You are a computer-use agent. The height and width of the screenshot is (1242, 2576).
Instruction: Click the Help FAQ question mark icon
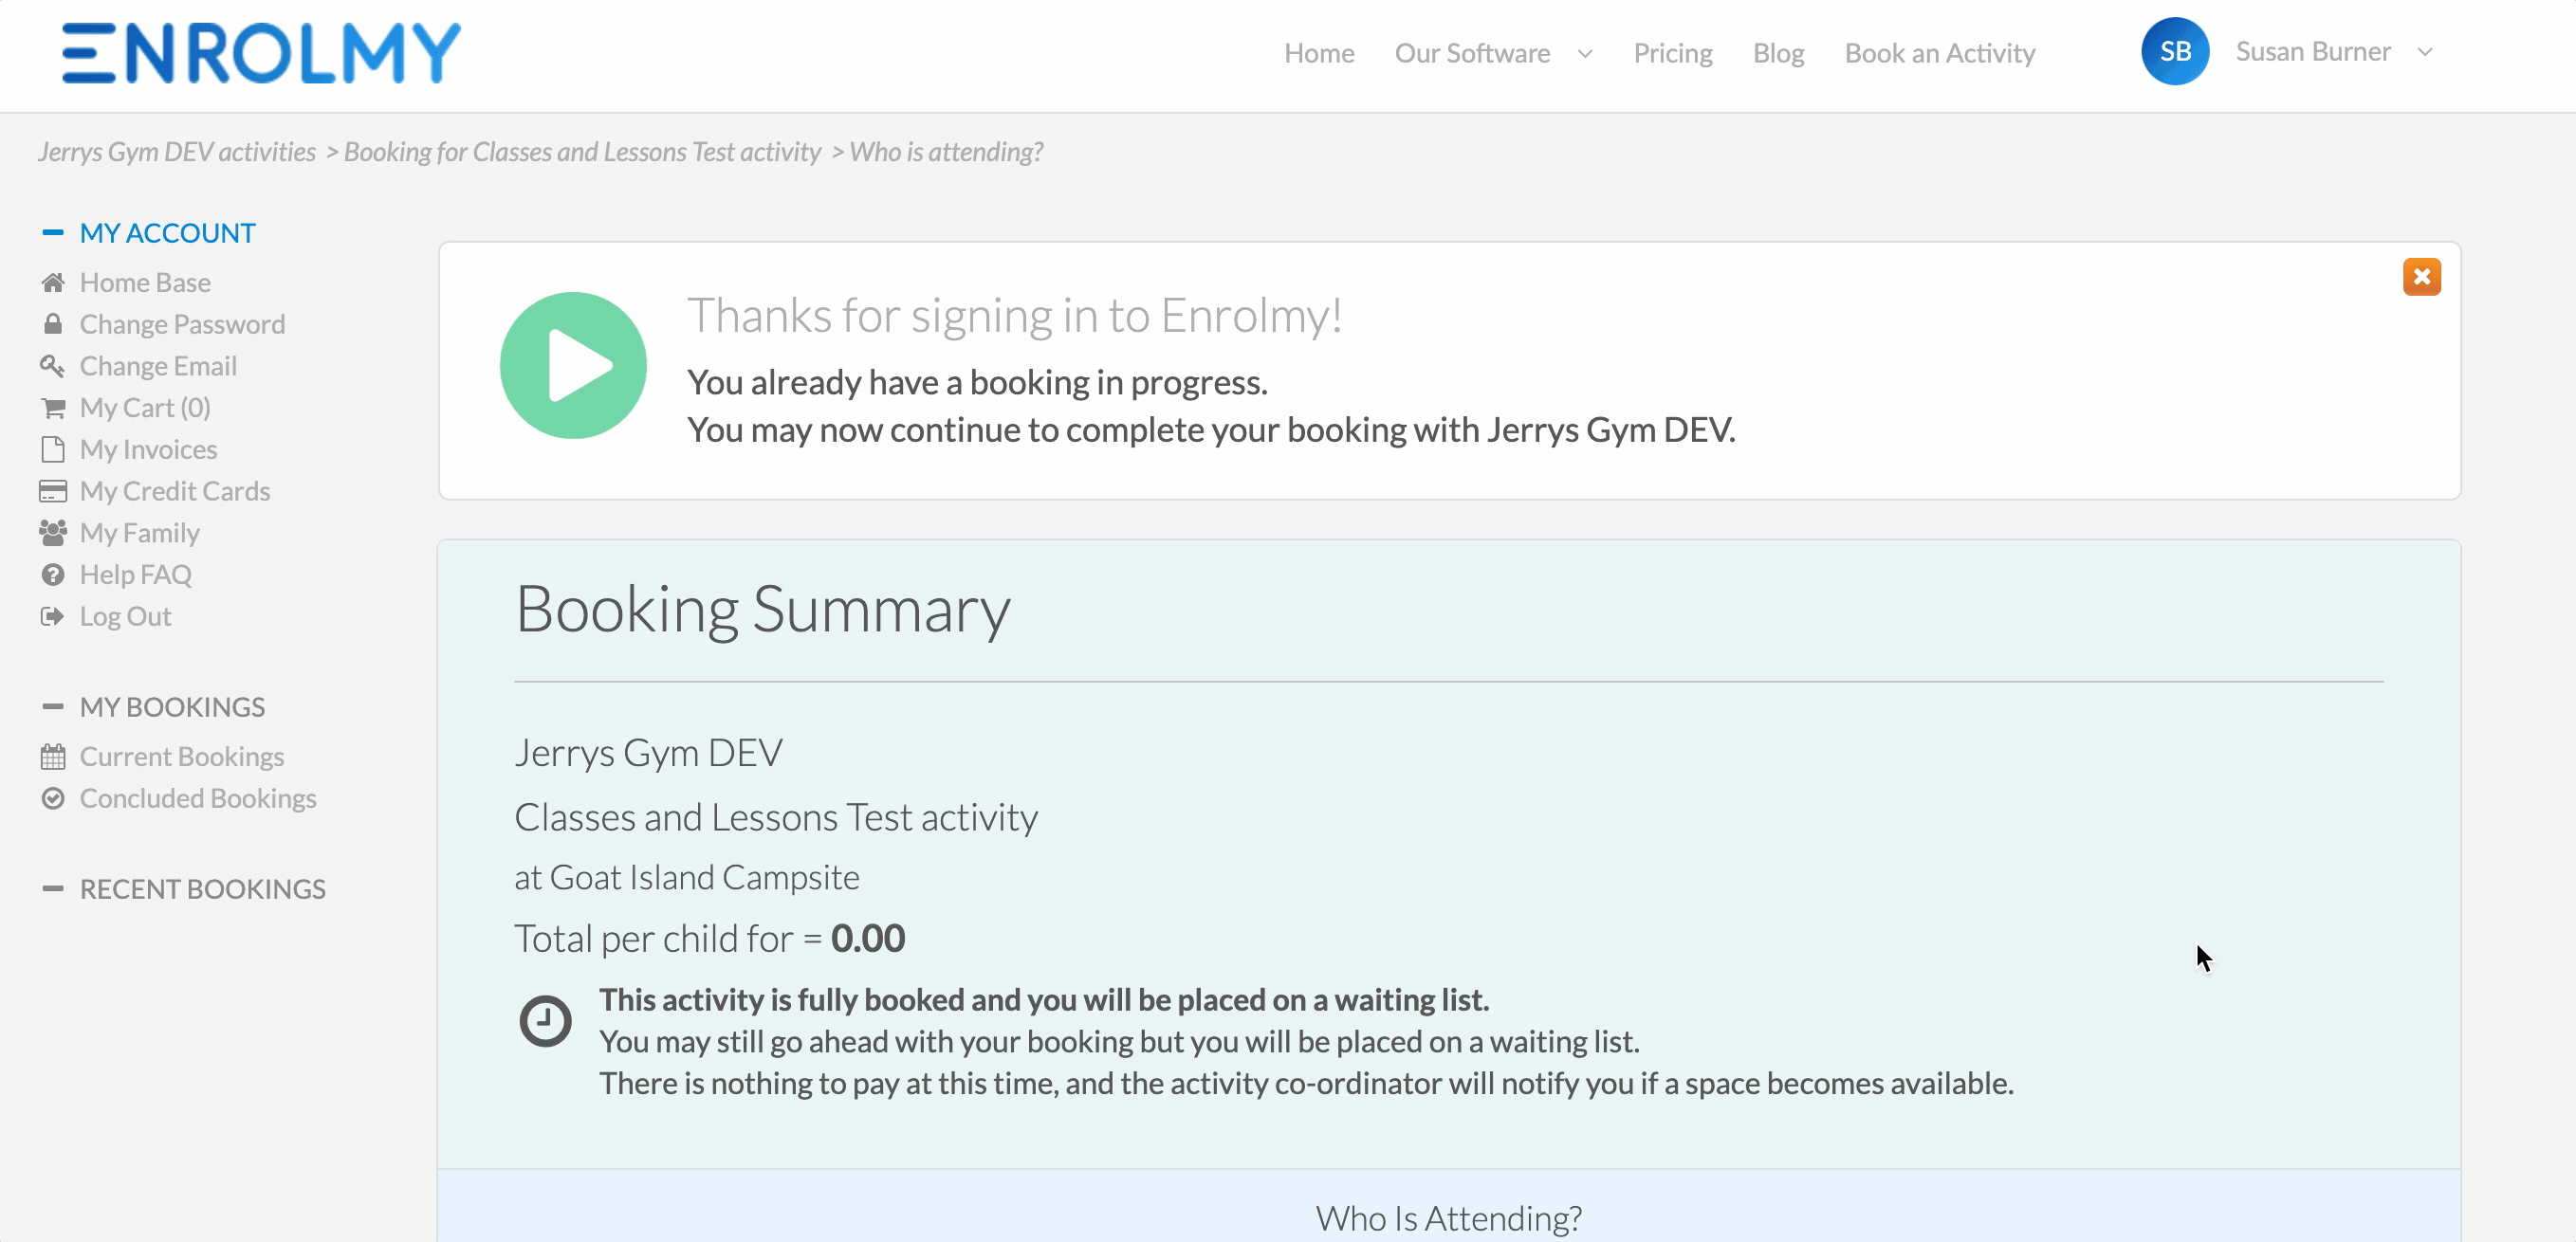click(x=53, y=575)
